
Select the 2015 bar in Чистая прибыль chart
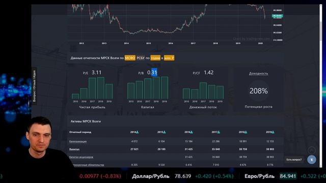[75, 96]
